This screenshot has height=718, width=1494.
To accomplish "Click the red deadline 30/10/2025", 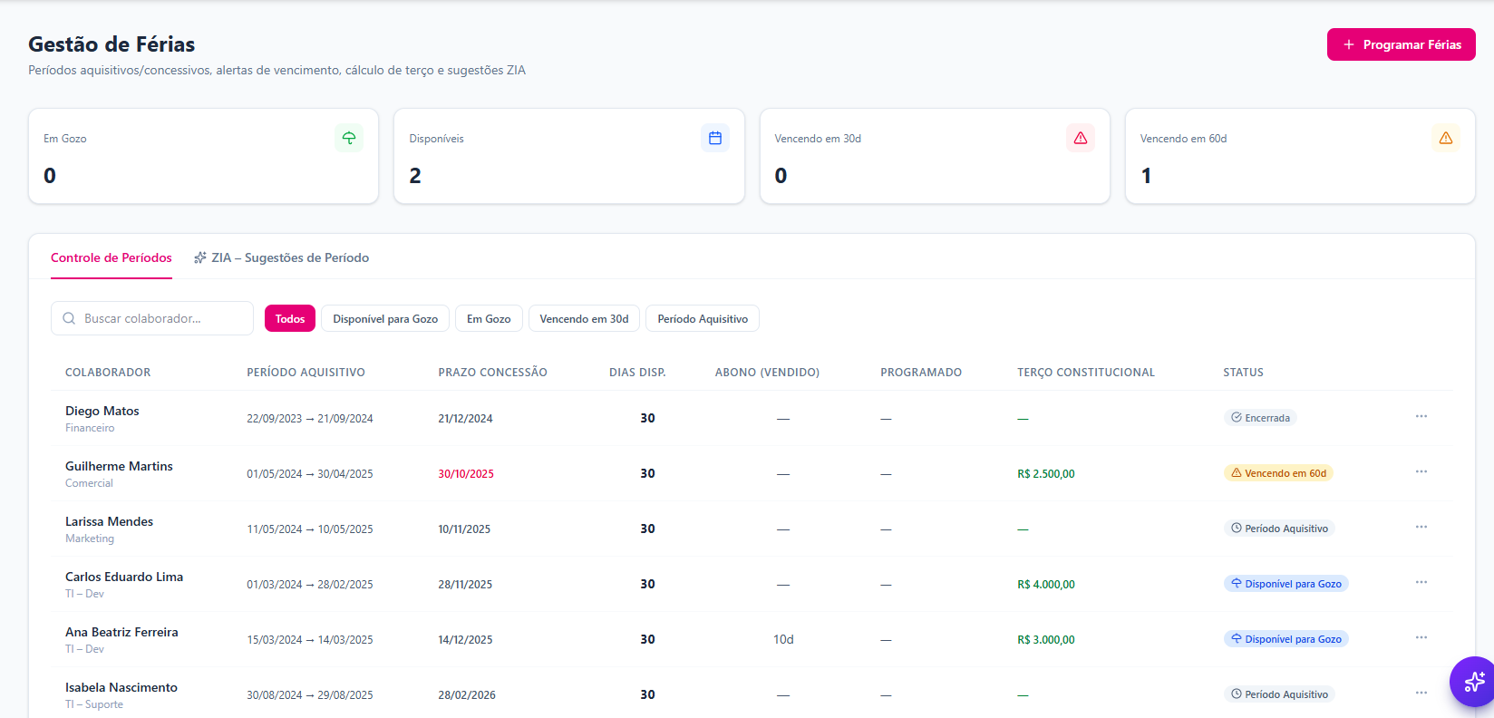I will [x=466, y=474].
